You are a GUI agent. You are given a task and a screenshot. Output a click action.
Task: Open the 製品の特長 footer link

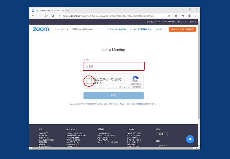click(43, 142)
